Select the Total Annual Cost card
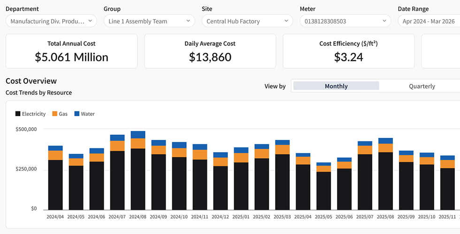The image size is (460, 234). click(71, 51)
